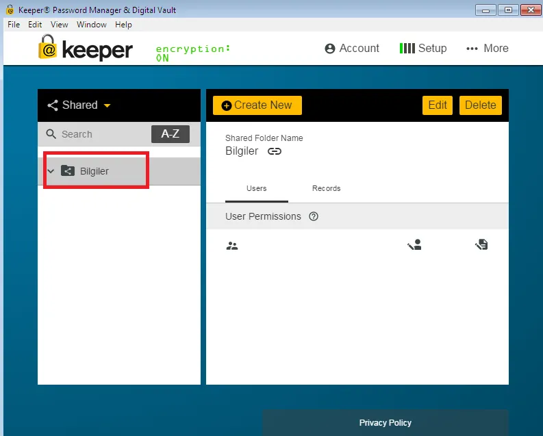Click the 'User Permissions' heading text
The width and height of the screenshot is (543, 436).
(263, 216)
